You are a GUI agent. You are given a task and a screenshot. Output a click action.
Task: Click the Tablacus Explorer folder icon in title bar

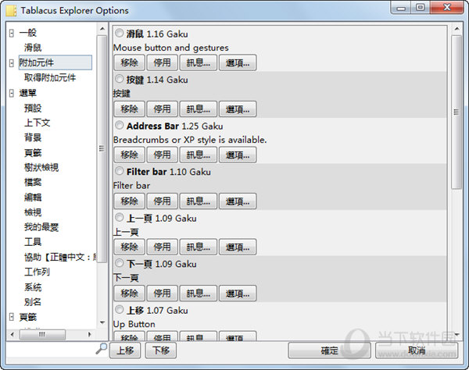click(11, 10)
